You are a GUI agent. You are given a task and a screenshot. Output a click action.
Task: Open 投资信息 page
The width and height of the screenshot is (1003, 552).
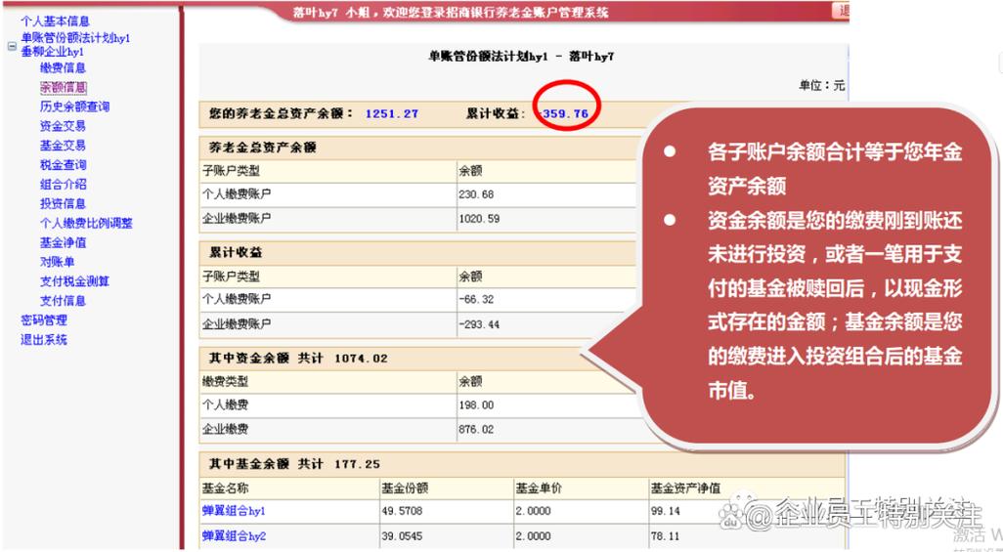tap(63, 203)
